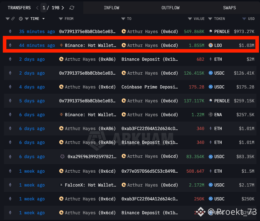The width and height of the screenshot is (260, 221).
Task: Open the VALUE column filter
Action: click(x=190, y=18)
